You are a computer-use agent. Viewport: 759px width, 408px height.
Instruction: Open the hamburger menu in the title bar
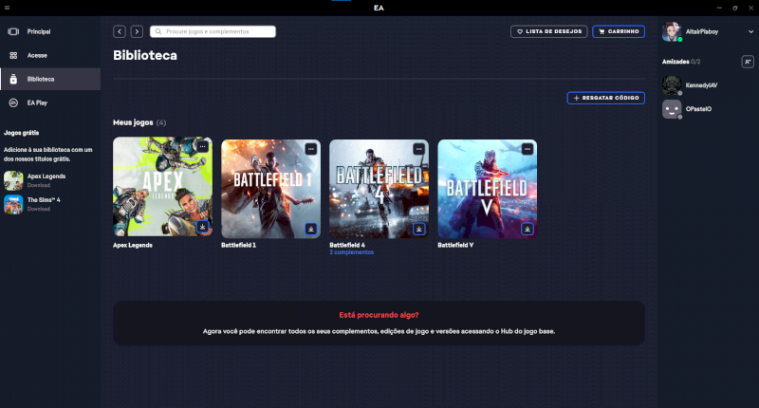coord(7,8)
